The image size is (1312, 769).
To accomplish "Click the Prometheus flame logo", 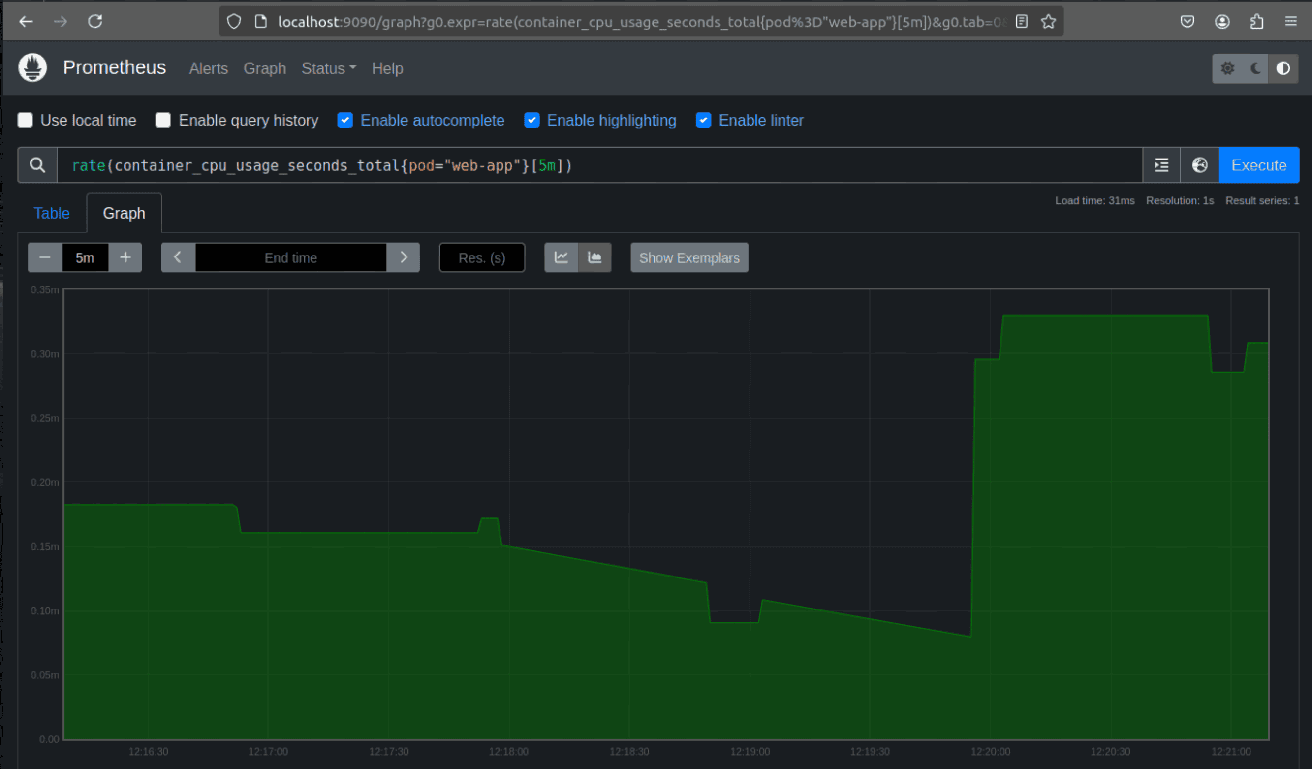I will tap(32, 68).
